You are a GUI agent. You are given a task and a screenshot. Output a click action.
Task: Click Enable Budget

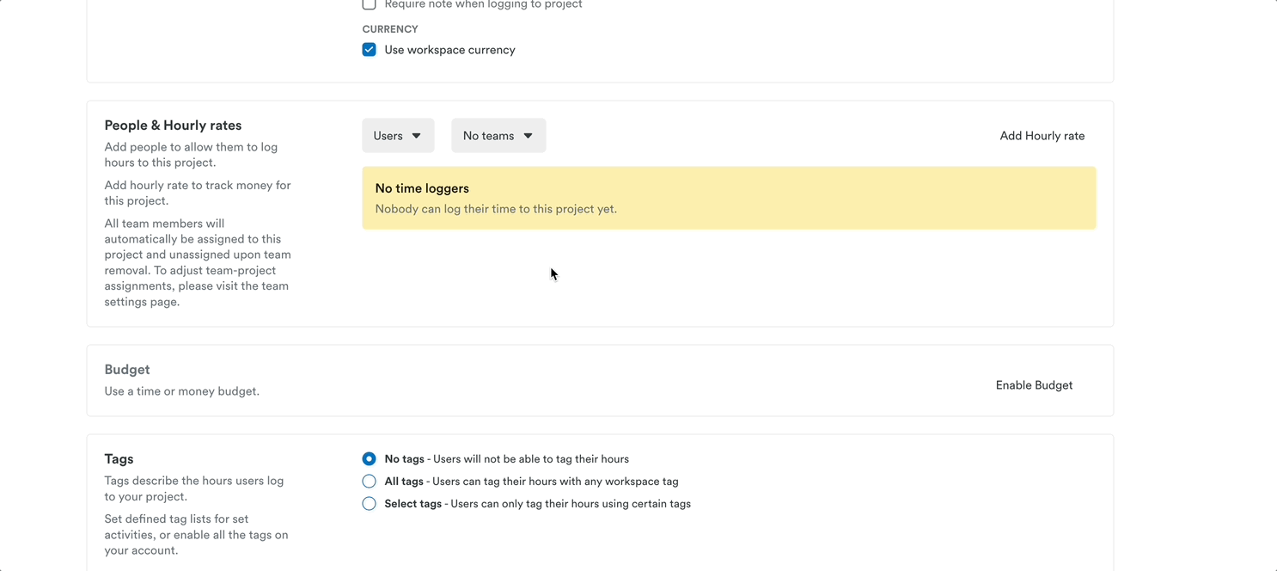coord(1034,384)
